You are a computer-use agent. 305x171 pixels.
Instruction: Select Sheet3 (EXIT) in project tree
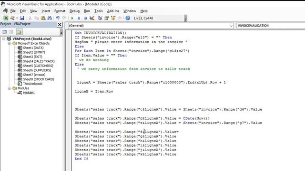pos(32,57)
